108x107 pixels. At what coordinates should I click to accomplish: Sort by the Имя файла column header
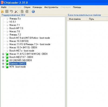pyautogui.click(x=77, y=19)
